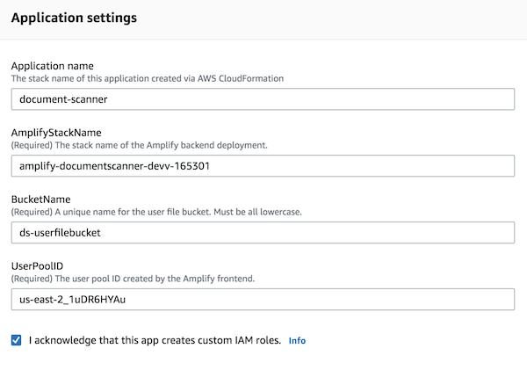
Task: Open the Info link beside IAM acknowledgment
Action: click(x=297, y=341)
